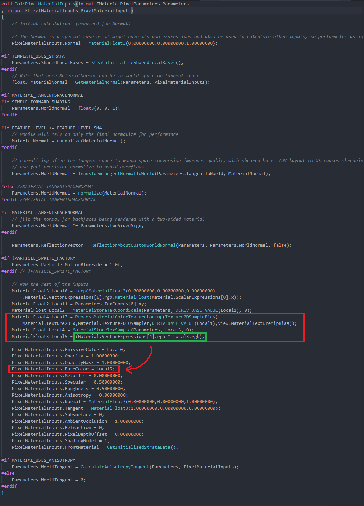Click 'PixelMaterialInputs.PixelDepthOffset' line
364x506 pixels.
pyautogui.click(x=78, y=434)
